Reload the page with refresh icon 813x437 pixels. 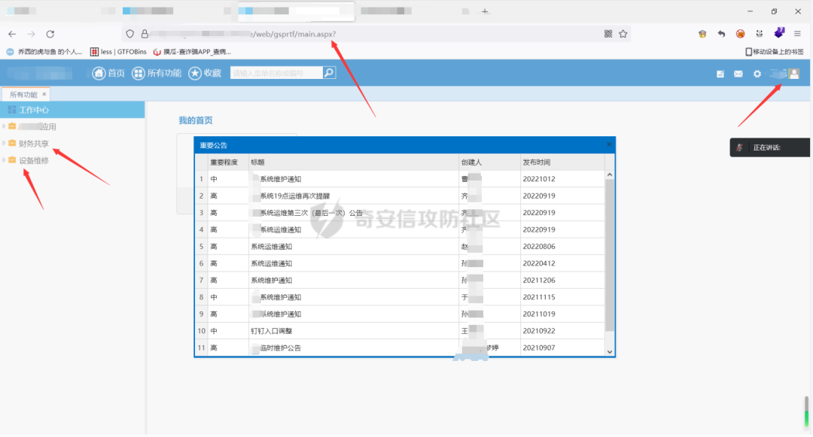50,34
